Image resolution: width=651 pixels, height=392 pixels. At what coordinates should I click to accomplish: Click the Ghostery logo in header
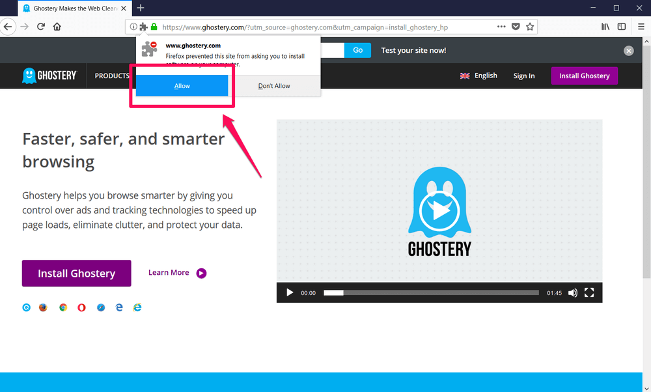[49, 76]
